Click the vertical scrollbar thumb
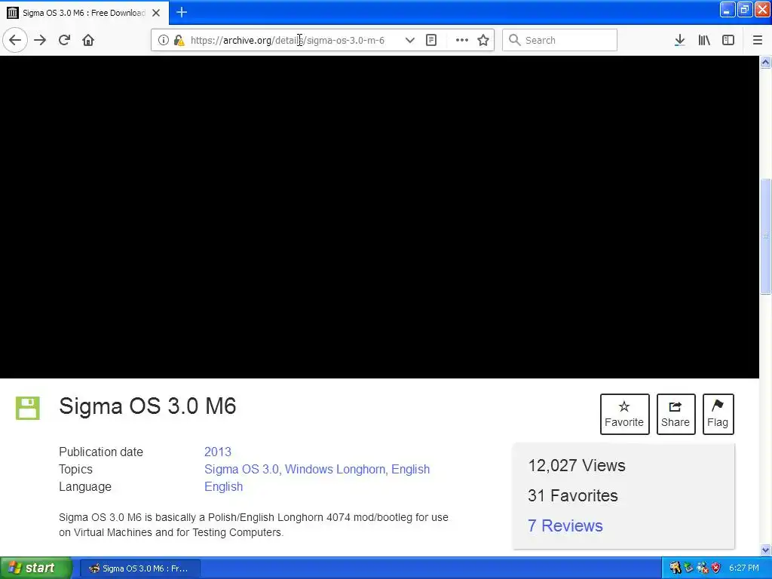 [x=766, y=236]
